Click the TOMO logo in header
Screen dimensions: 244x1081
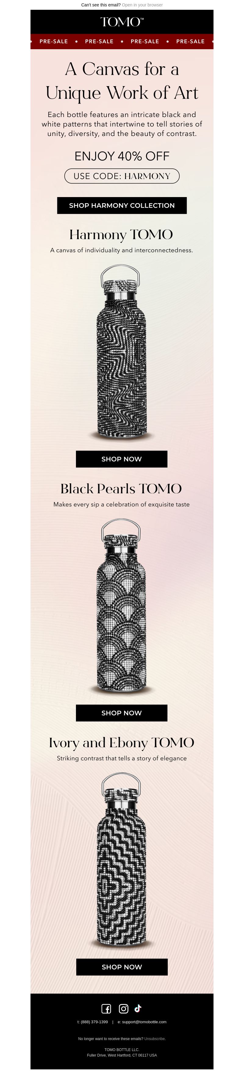(122, 22)
